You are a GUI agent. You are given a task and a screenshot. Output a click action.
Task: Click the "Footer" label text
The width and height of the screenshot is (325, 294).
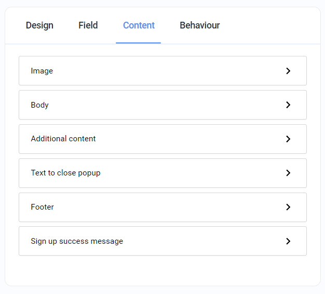[x=43, y=207]
